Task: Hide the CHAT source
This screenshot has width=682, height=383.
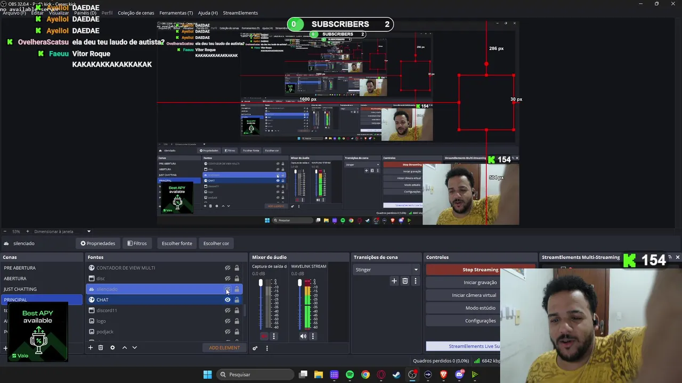Action: (228, 300)
